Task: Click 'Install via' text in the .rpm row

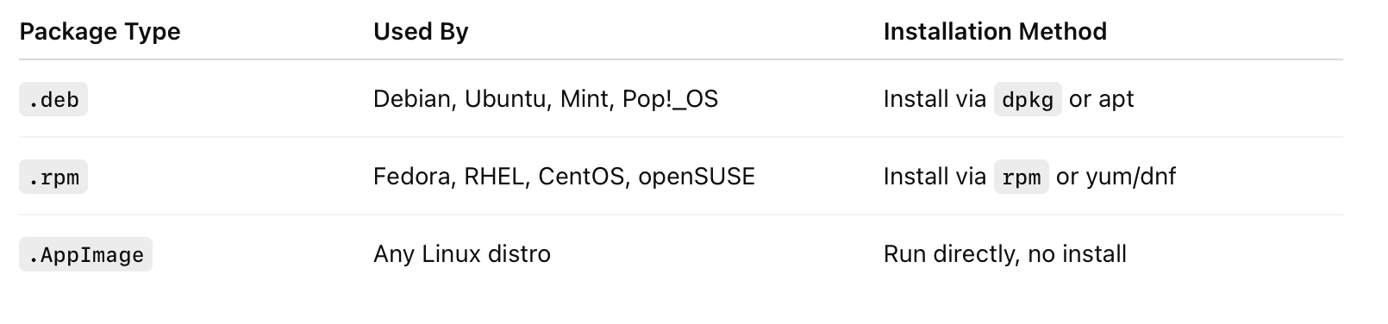Action: click(935, 177)
